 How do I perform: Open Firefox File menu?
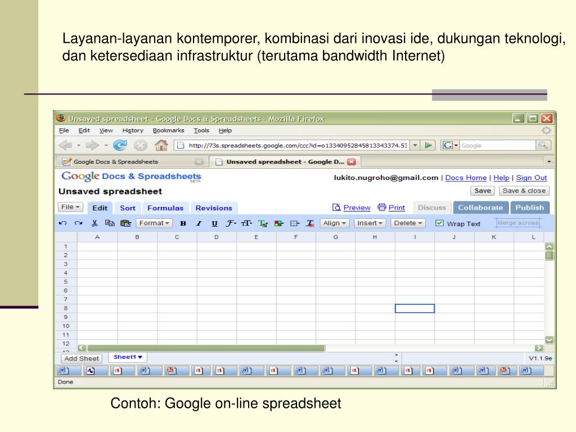tap(64, 130)
